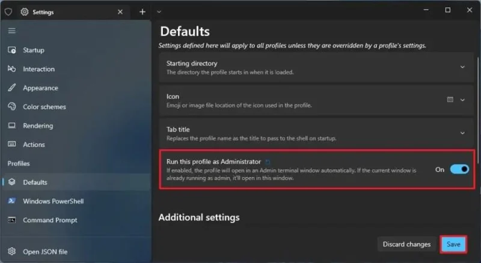Toggle the hamburger navigation menu
This screenshot has height=263, width=481.
[11, 31]
